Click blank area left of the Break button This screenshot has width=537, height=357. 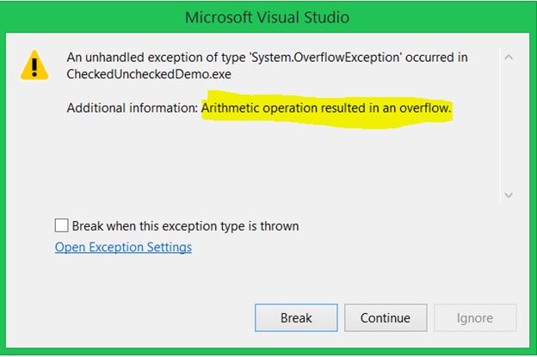tap(146, 317)
